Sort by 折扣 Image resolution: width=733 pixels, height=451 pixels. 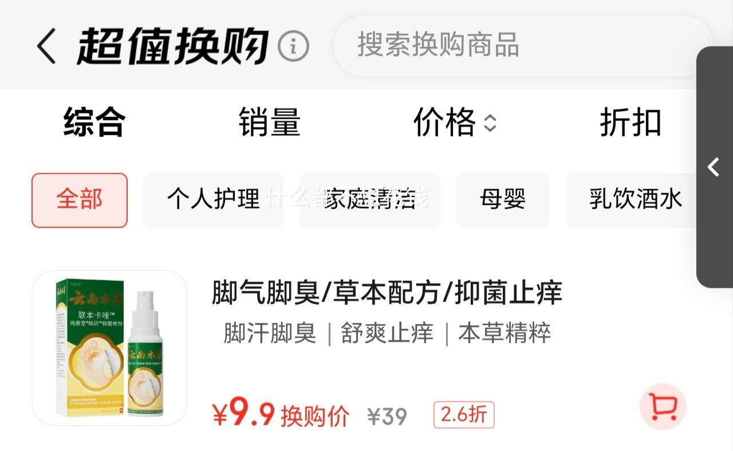point(630,122)
